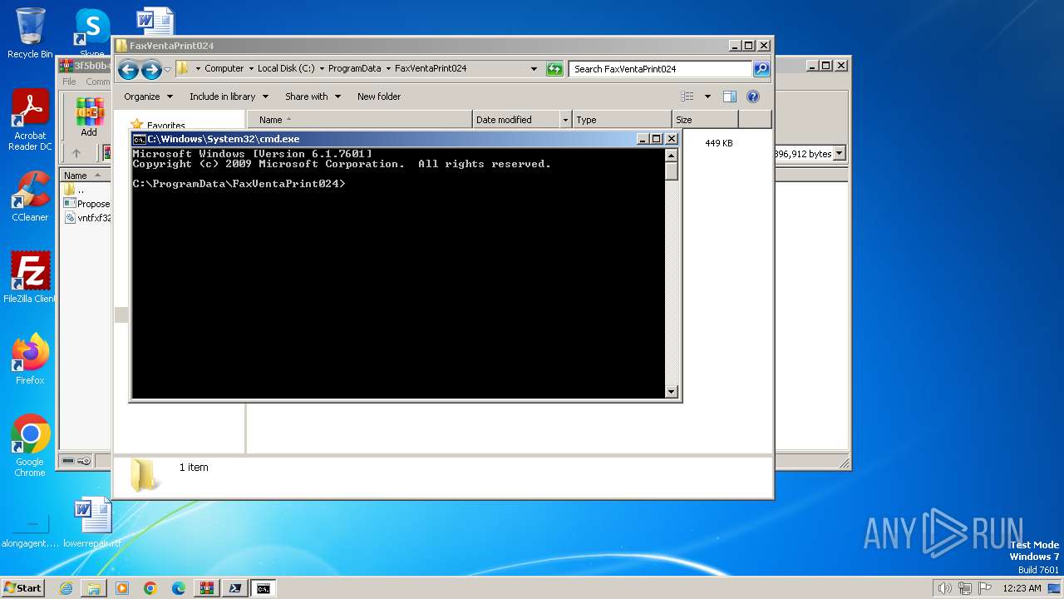This screenshot has height=599, width=1064.
Task: Open the Start menu
Action: click(x=22, y=588)
